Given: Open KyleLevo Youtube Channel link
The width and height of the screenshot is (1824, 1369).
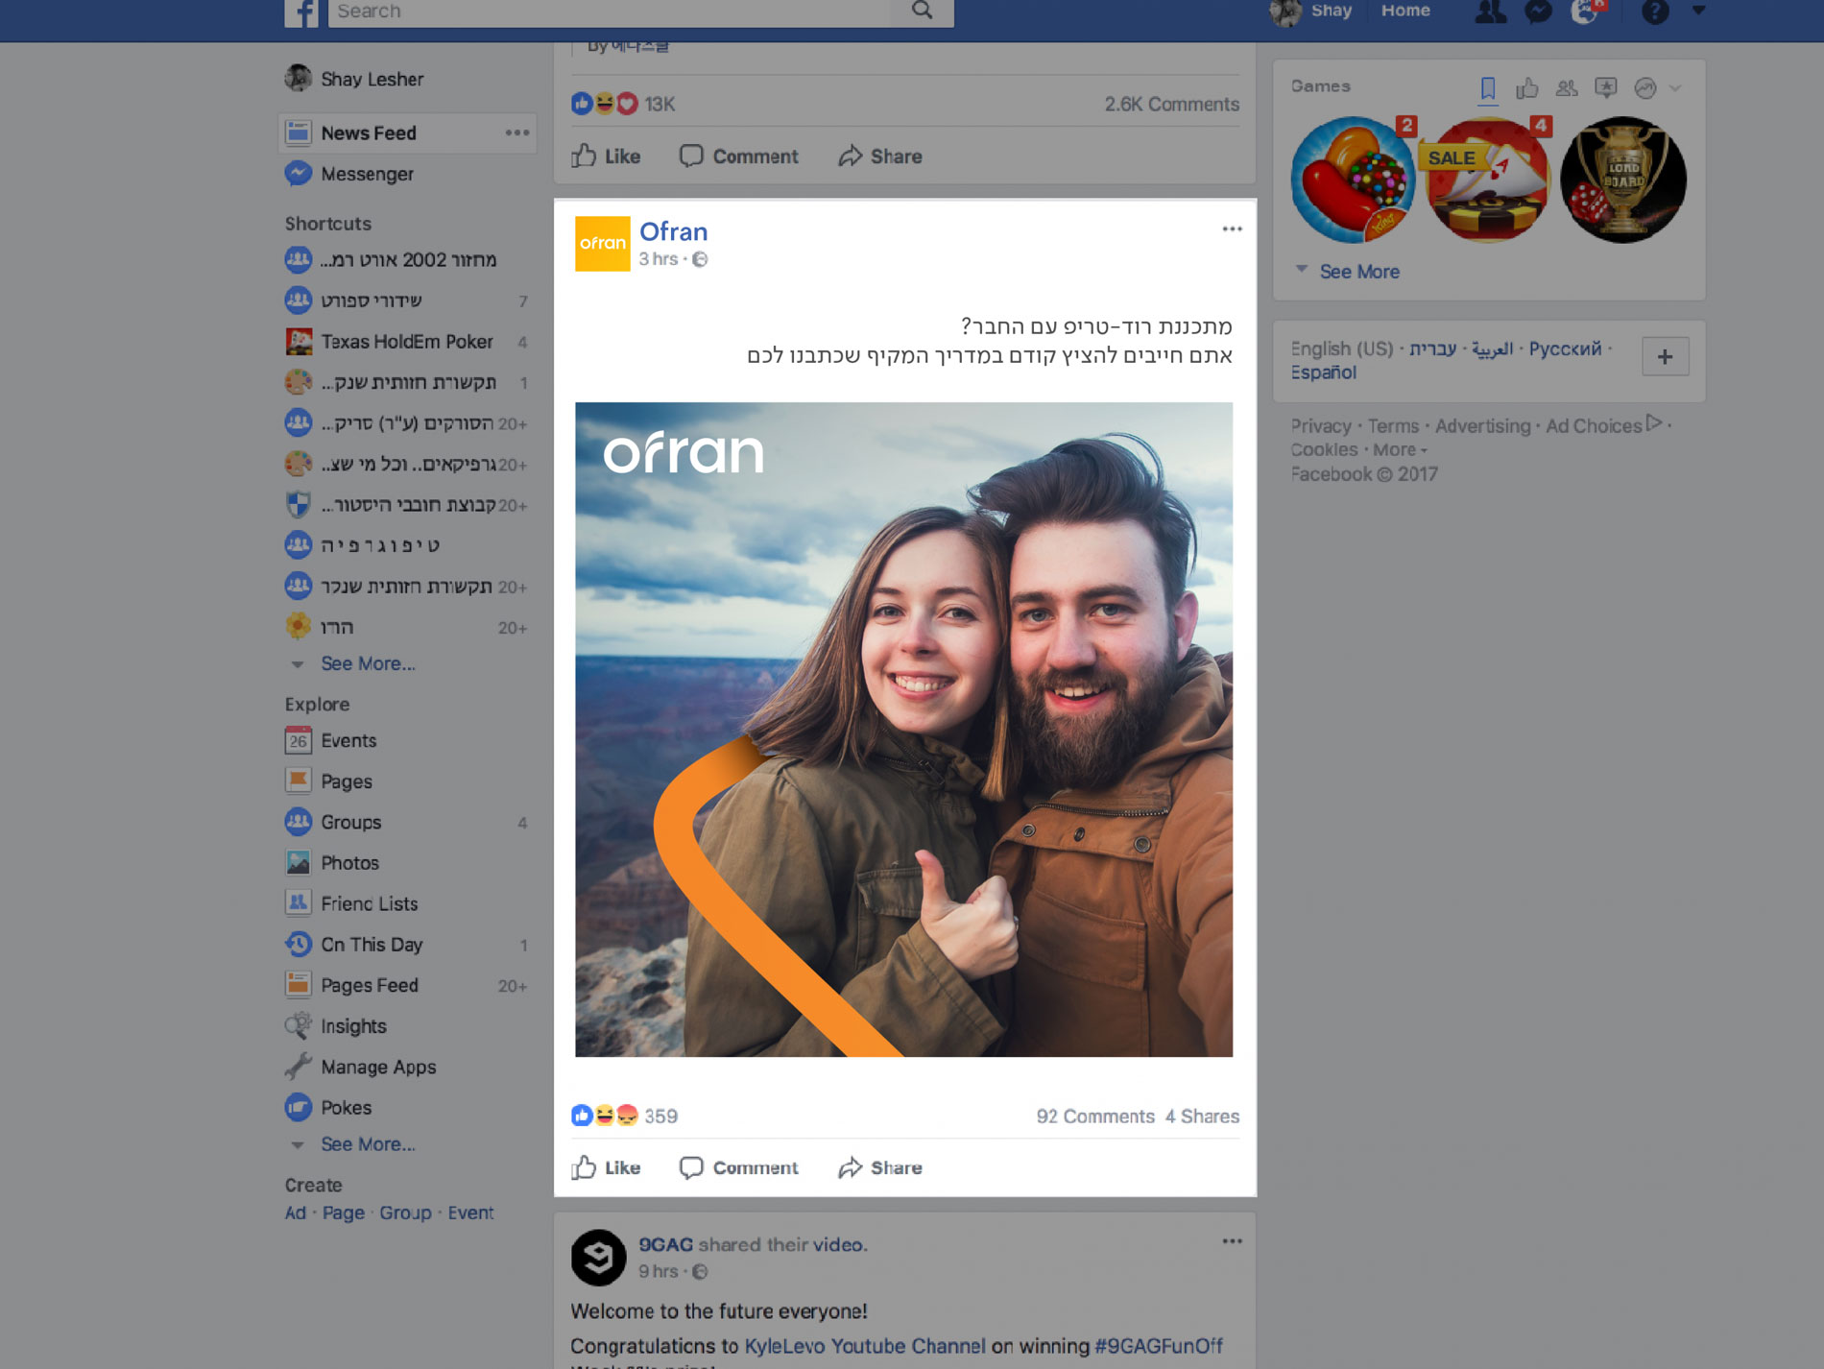Looking at the screenshot, I should (x=865, y=1346).
